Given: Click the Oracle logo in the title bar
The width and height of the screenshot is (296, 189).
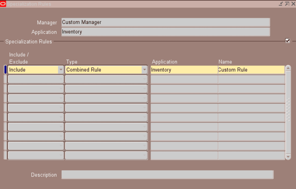Looking at the screenshot, I should 3,4.
